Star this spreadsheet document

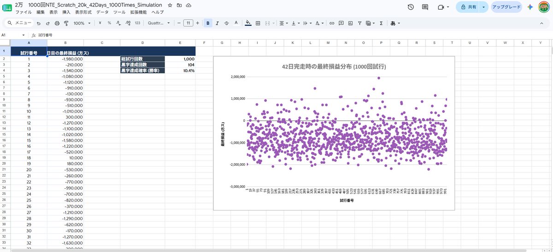[170, 5]
